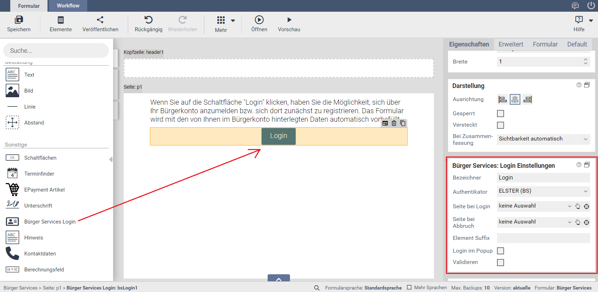Click the Veröffentlichen share icon
The width and height of the screenshot is (598, 292).
tap(100, 20)
